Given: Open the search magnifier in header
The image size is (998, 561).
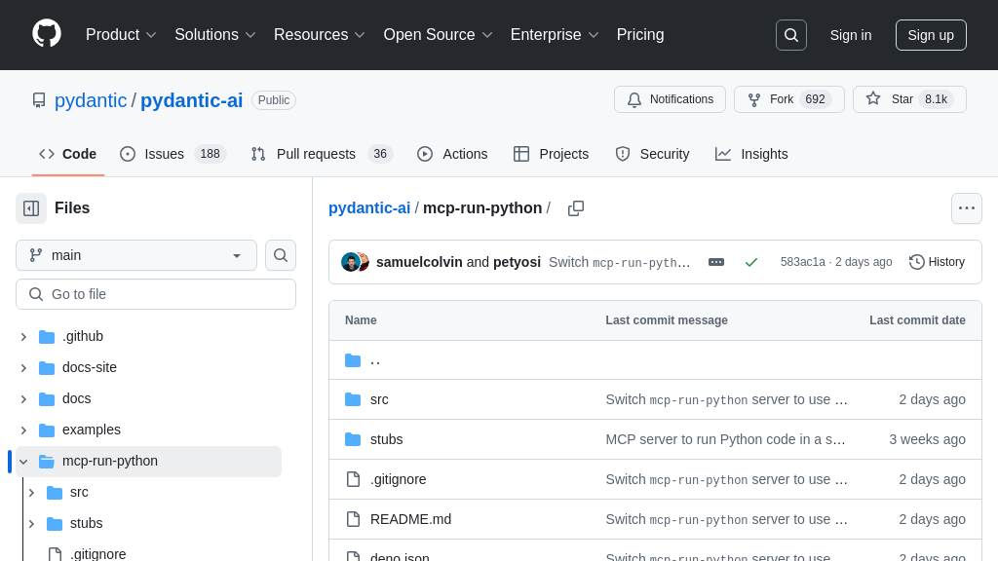Looking at the screenshot, I should pos(790,35).
